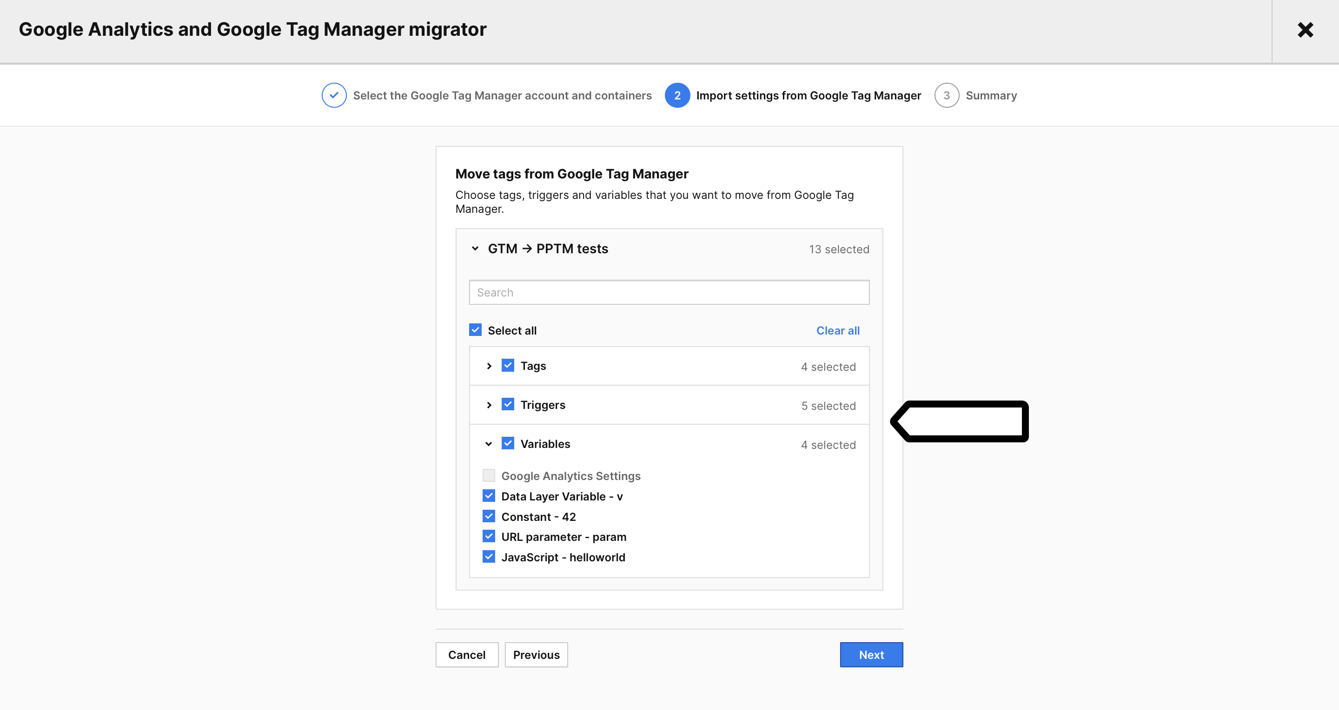Uncheck JavaScript - helloworld checkbox
Viewport: 1339px width, 710px height.
[x=489, y=556]
